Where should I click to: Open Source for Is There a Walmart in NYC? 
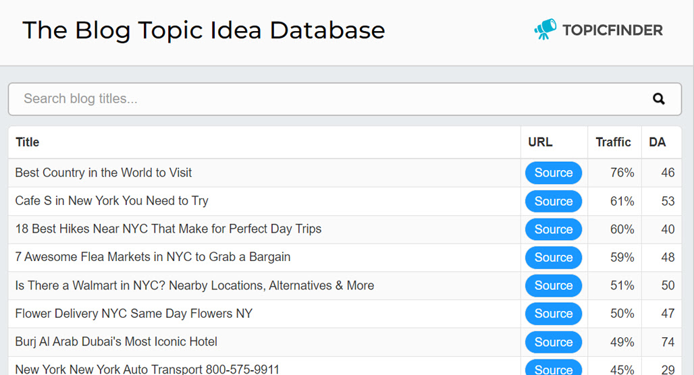(x=554, y=286)
